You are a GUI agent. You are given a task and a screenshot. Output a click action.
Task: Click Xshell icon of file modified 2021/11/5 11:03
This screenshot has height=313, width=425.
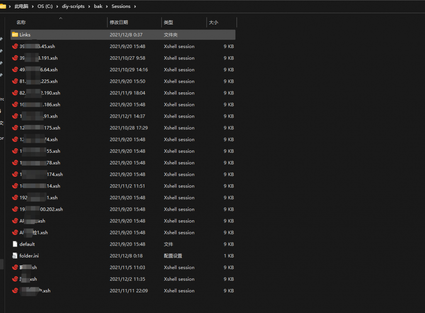point(15,267)
